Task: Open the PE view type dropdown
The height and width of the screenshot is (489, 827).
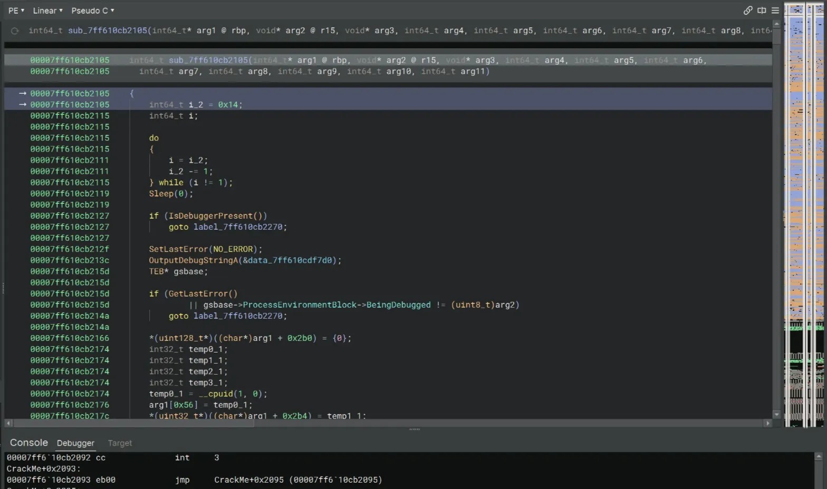Action: point(16,11)
